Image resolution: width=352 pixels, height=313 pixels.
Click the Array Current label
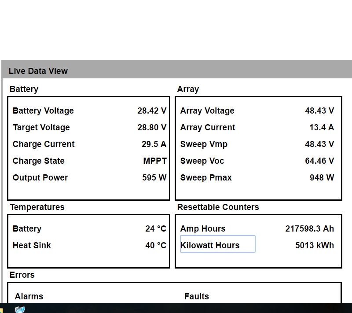click(208, 128)
